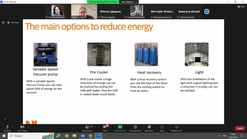Click the Share Screen button
This screenshot has height=139, width=247.
click(x=120, y=128)
